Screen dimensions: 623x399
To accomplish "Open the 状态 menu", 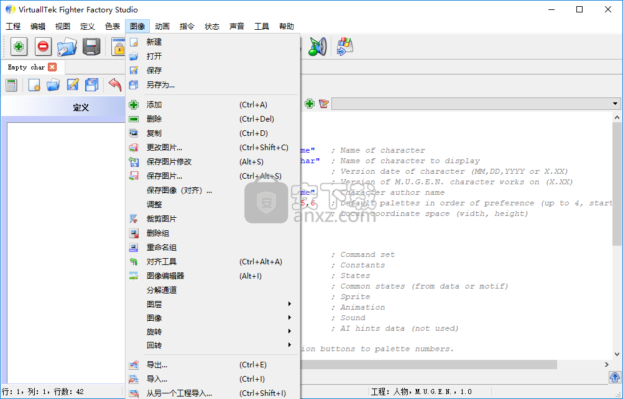I will [x=212, y=27].
